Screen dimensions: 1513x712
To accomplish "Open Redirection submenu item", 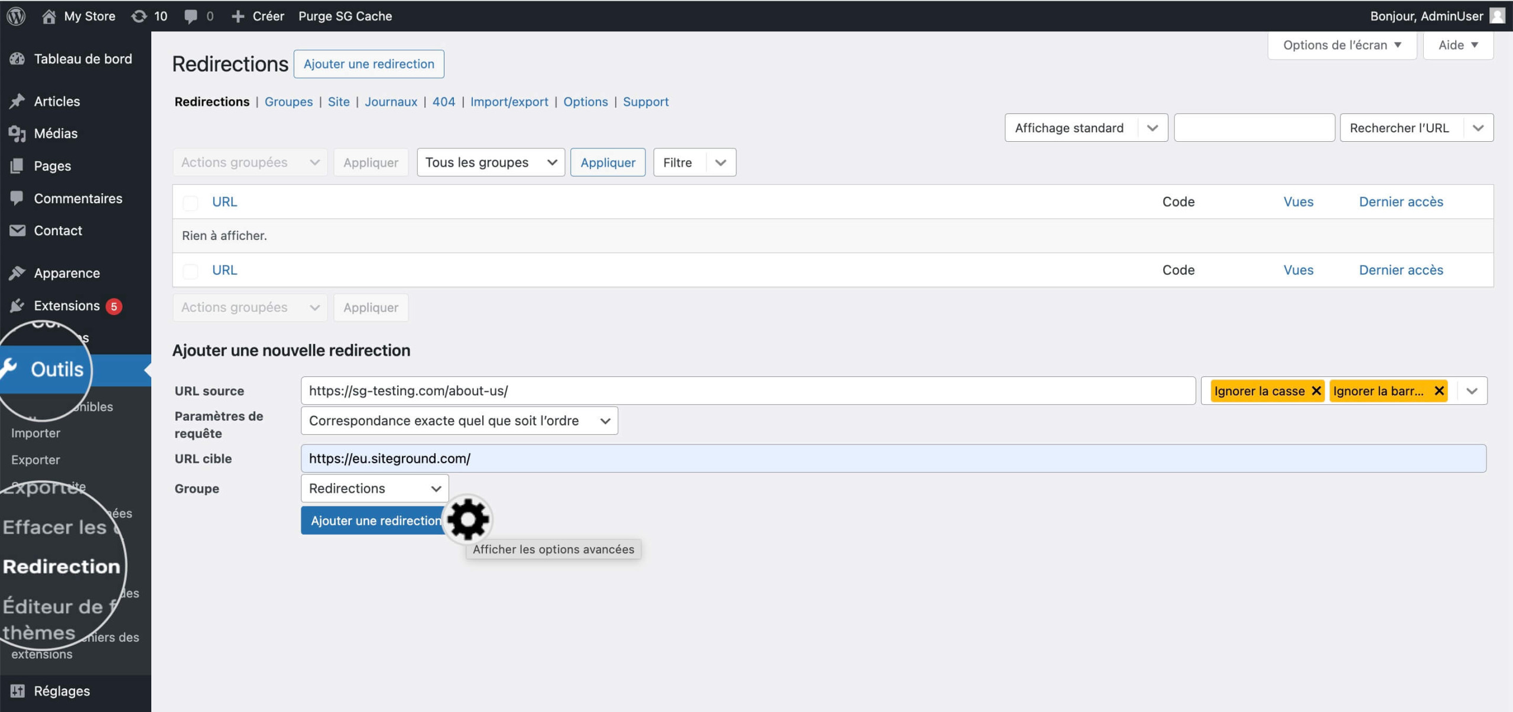I will pyautogui.click(x=61, y=566).
